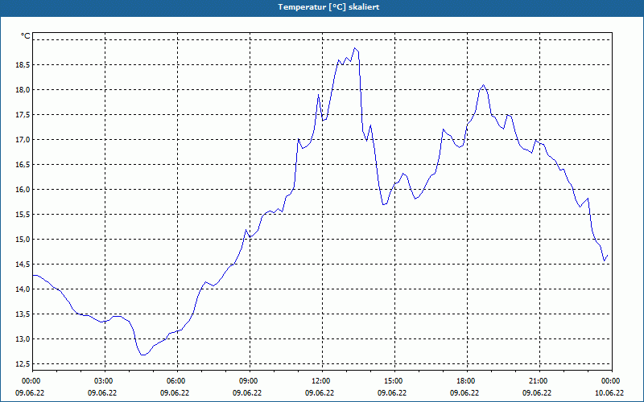Click the 00:00 time label above 09.06.22
The image size is (644, 402).
30,381
